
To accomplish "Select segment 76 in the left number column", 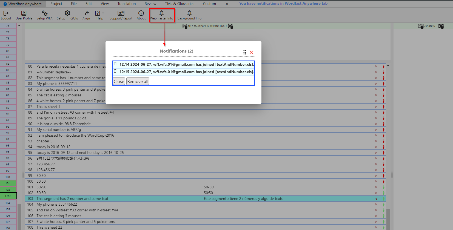I will [8, 26].
